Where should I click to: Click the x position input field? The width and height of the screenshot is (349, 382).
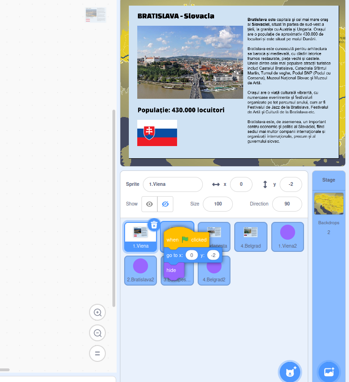click(x=241, y=184)
